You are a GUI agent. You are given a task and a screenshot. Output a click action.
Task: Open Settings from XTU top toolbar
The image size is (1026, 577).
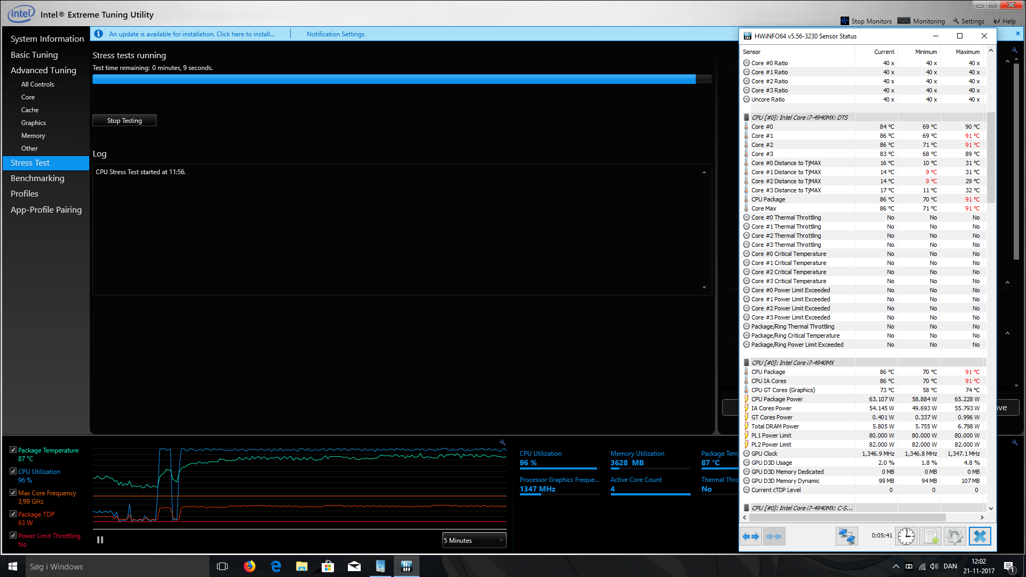969,21
